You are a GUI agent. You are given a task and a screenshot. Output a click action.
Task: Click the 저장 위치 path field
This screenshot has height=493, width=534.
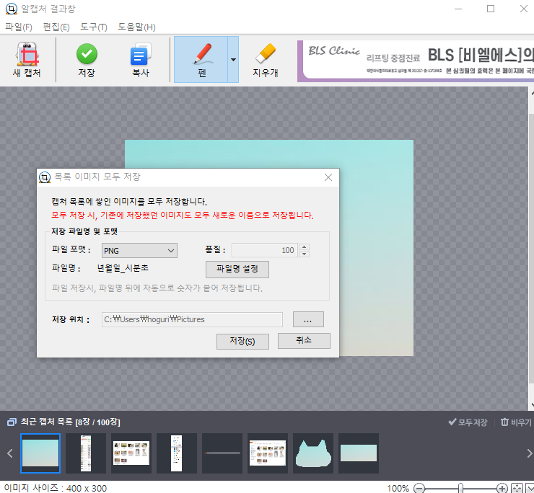(192, 319)
